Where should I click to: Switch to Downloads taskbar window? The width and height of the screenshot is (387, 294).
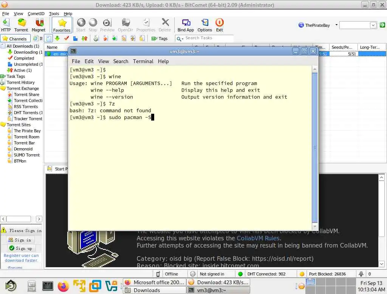click(x=154, y=290)
